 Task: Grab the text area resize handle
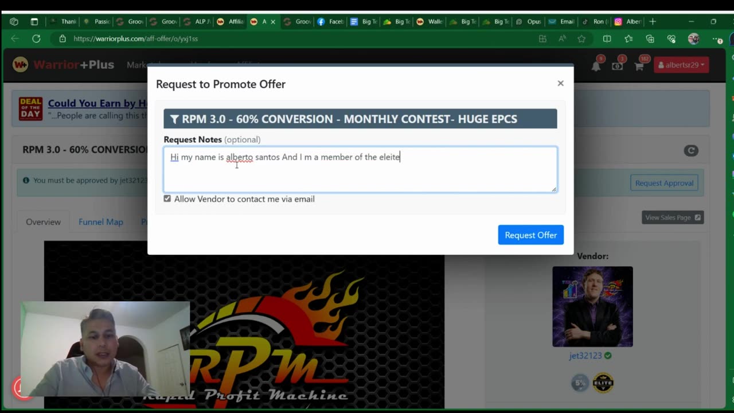[553, 188]
